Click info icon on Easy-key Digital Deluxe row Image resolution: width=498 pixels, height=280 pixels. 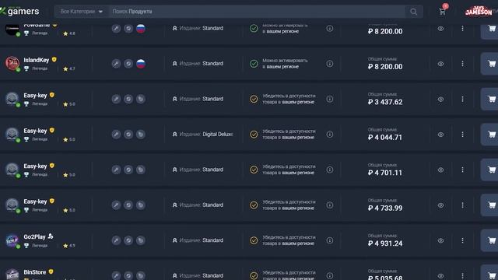[330, 135]
